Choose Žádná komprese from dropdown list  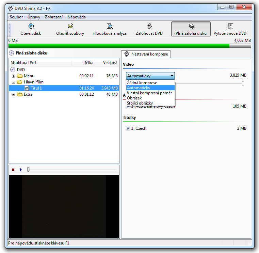click(x=150, y=83)
